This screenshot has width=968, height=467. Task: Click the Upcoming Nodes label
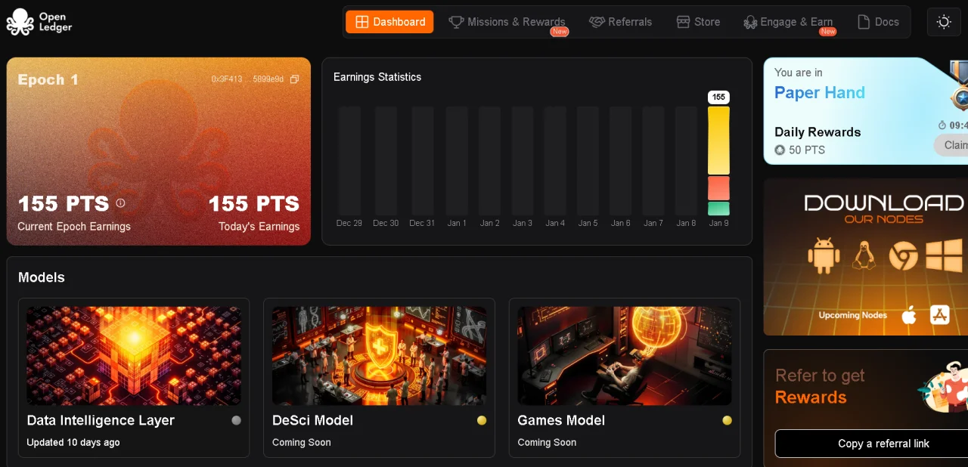[x=853, y=315]
